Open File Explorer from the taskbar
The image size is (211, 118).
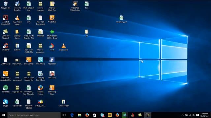(x=79, y=115)
